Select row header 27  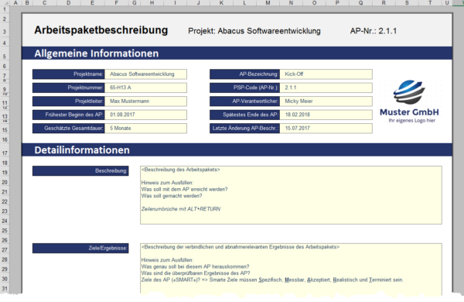click(5, 249)
